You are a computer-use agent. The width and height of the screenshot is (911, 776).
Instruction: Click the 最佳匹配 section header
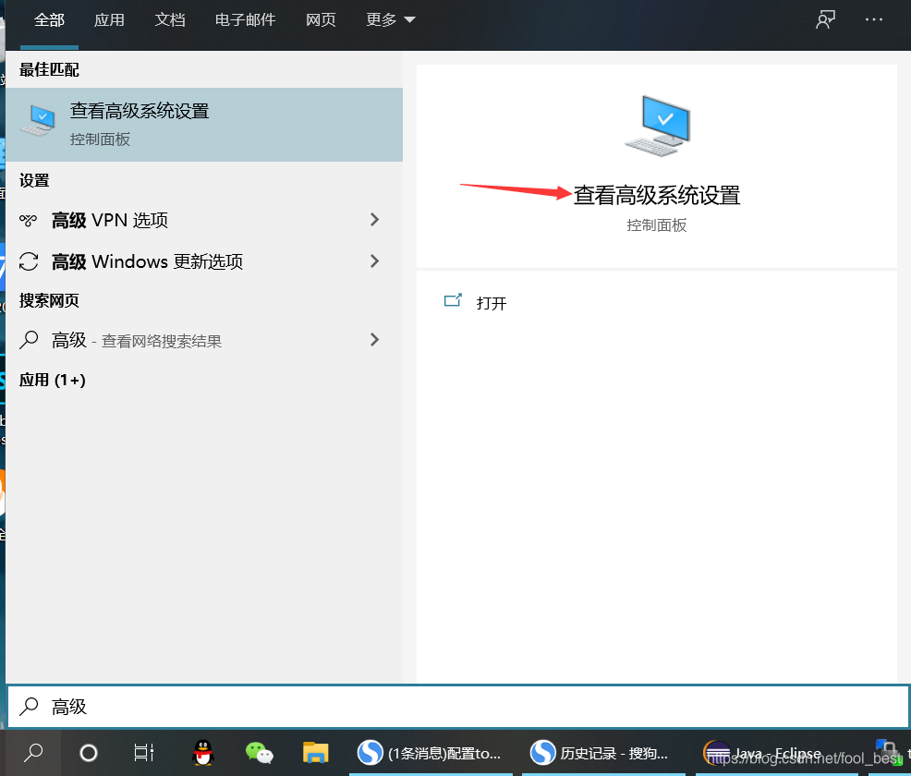click(x=49, y=69)
